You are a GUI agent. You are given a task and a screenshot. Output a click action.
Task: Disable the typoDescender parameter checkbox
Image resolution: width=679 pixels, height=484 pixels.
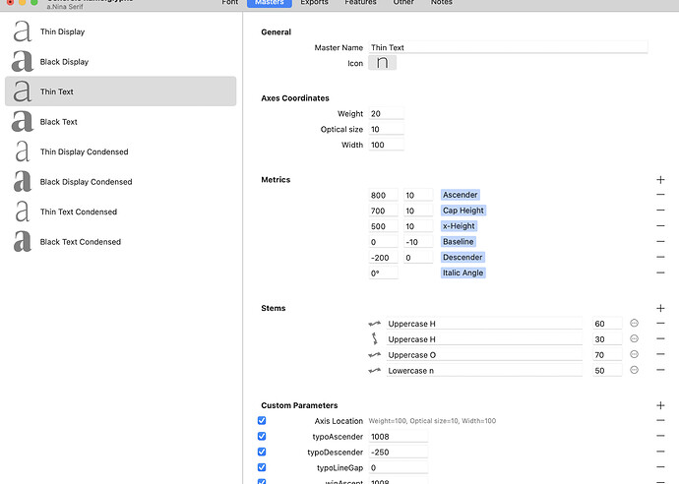(x=262, y=452)
